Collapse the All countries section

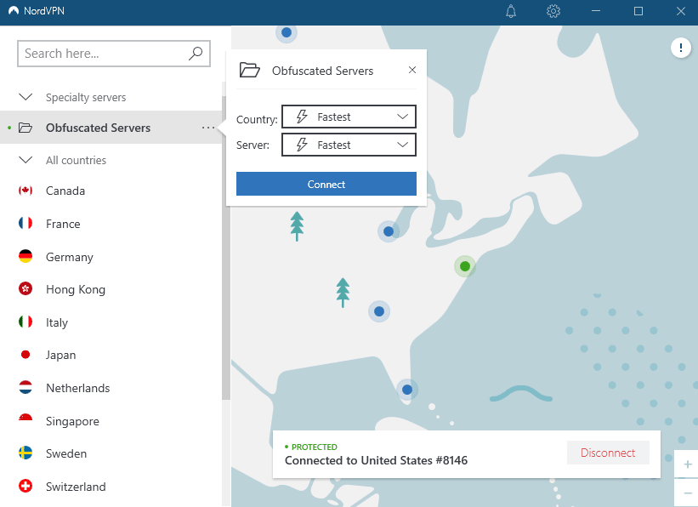(x=26, y=159)
